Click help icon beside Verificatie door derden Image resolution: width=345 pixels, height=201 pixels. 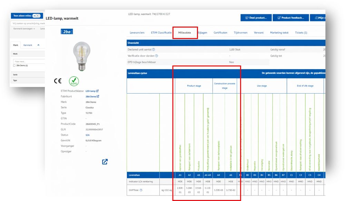point(157,56)
